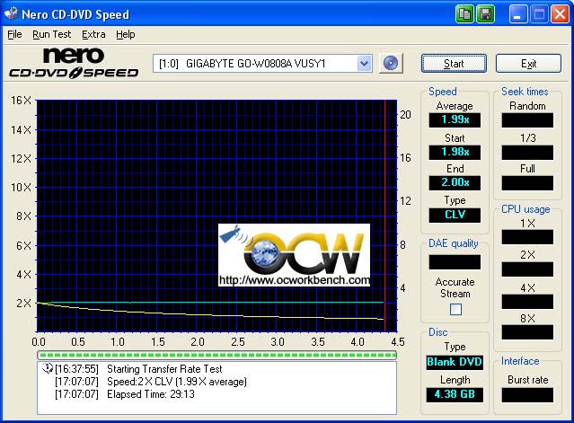Click the CPU usage 4X field

(527, 302)
